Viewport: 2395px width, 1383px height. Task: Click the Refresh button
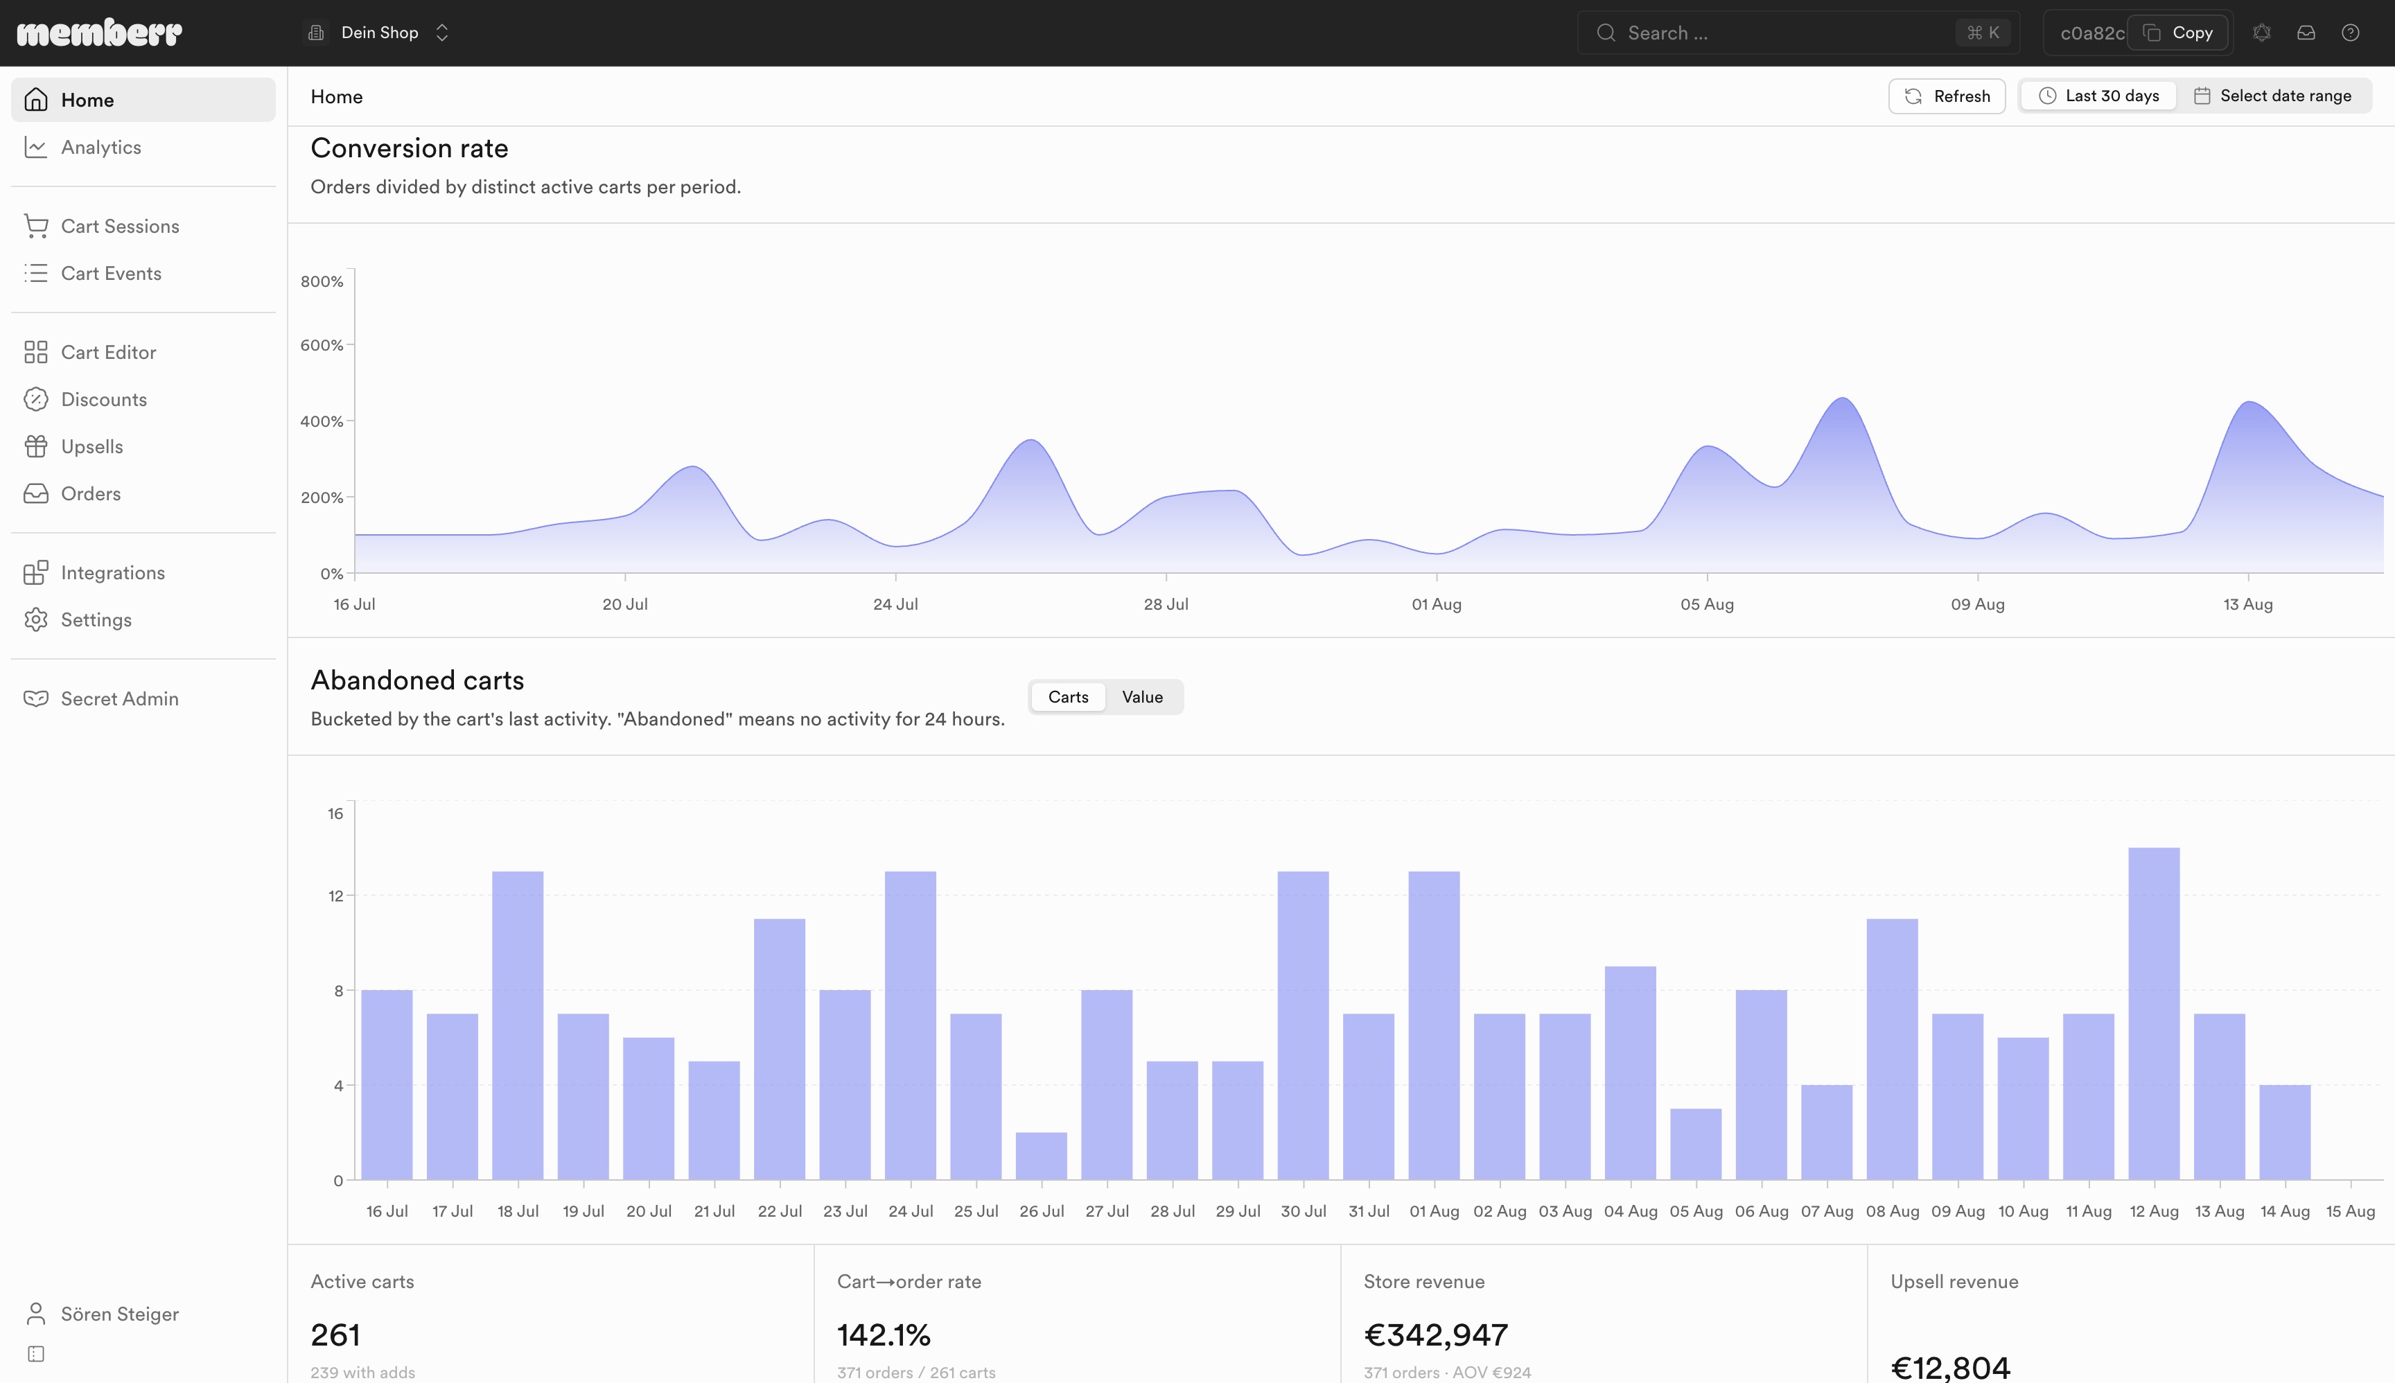point(1947,96)
